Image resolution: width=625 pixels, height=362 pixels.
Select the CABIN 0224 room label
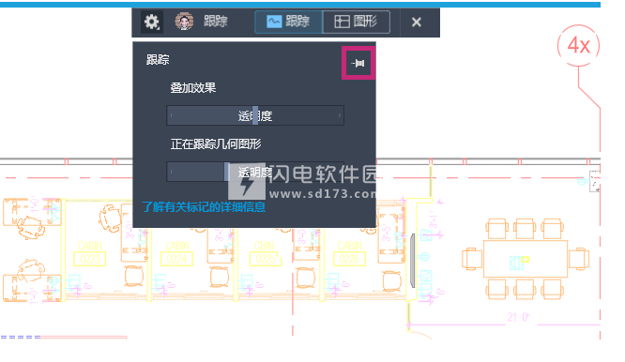pos(177,252)
